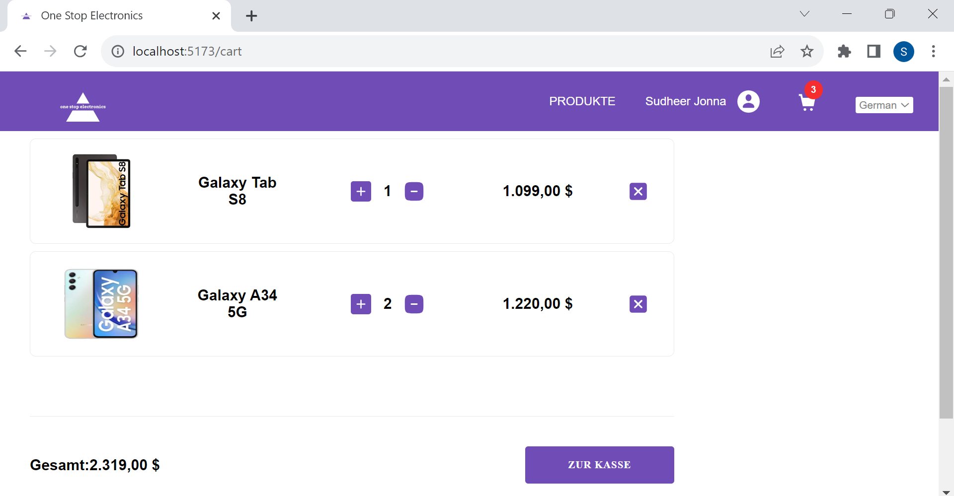
Task: Click the page vertical scrollbar thumb
Action: [x=946, y=253]
